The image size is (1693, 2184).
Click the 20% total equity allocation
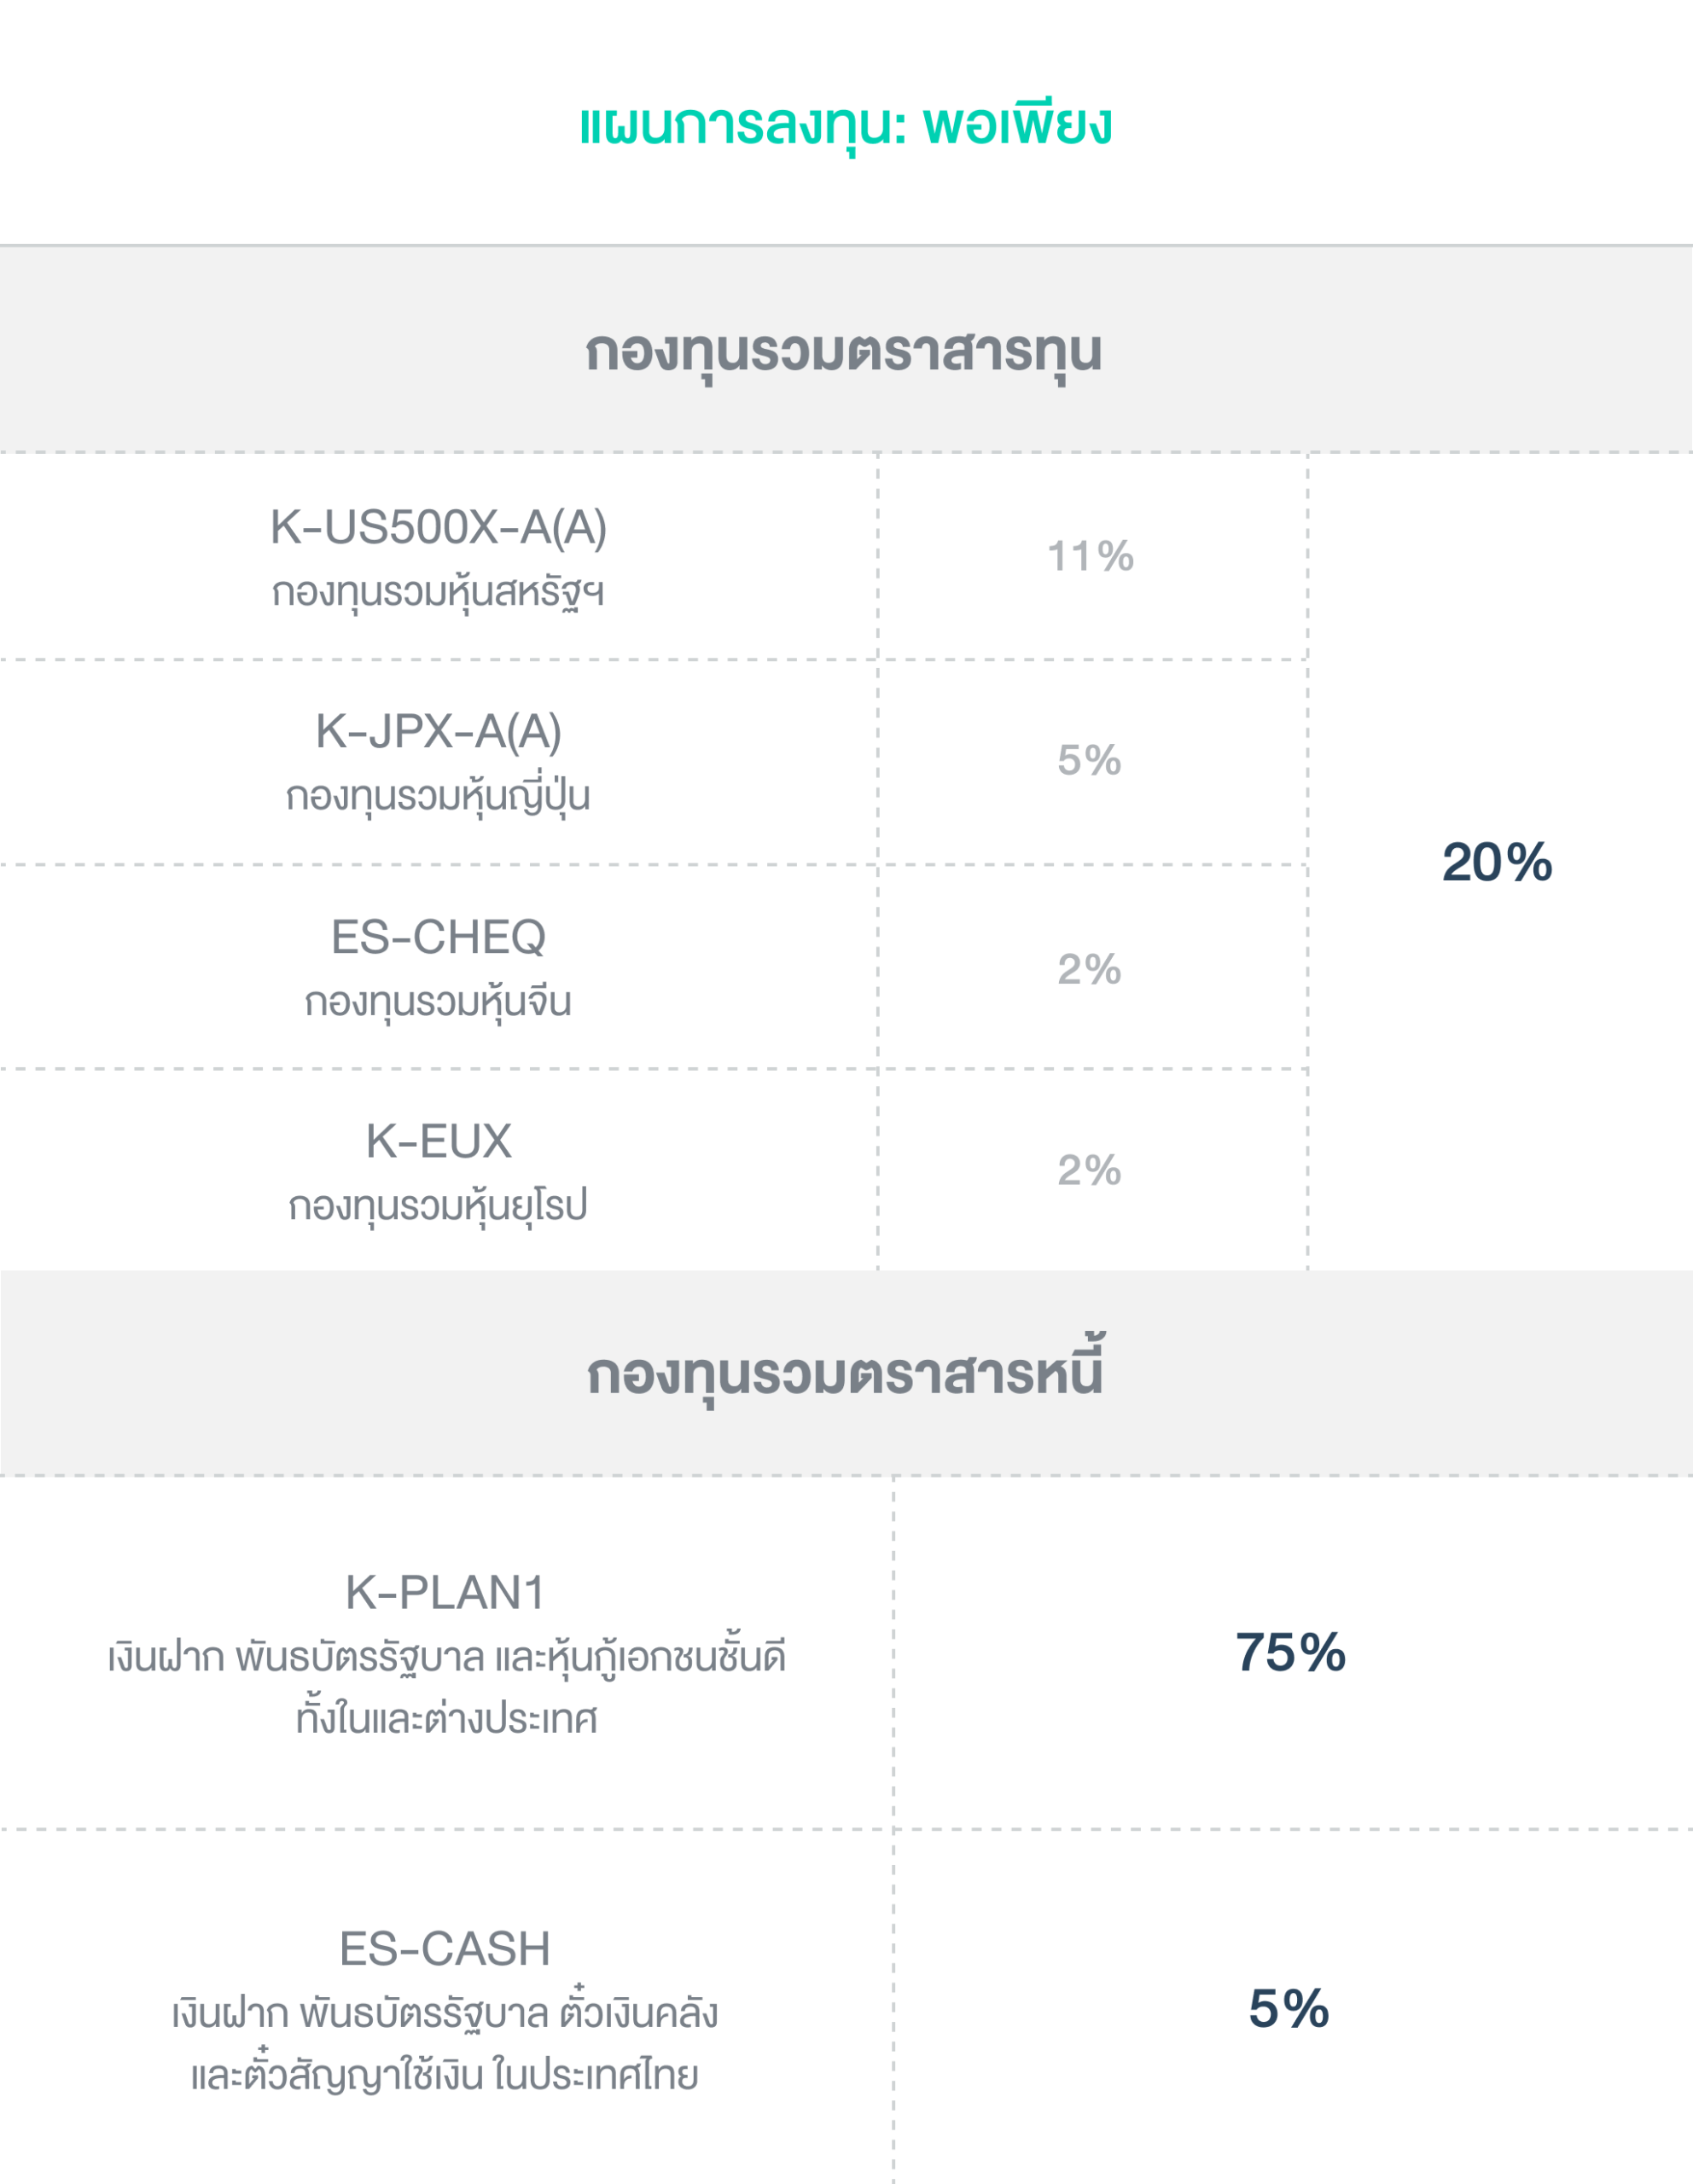pos(1496,862)
